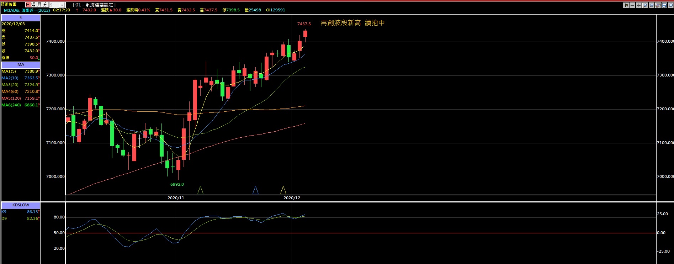Image resolution: width=674 pixels, height=264 pixels.
Task: Click the 漲跌幅0.41% value
Action: tap(138, 10)
